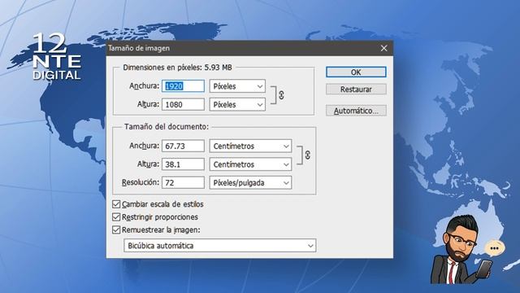Click the Tamaño del documento label
520x293 pixels.
[167, 127]
